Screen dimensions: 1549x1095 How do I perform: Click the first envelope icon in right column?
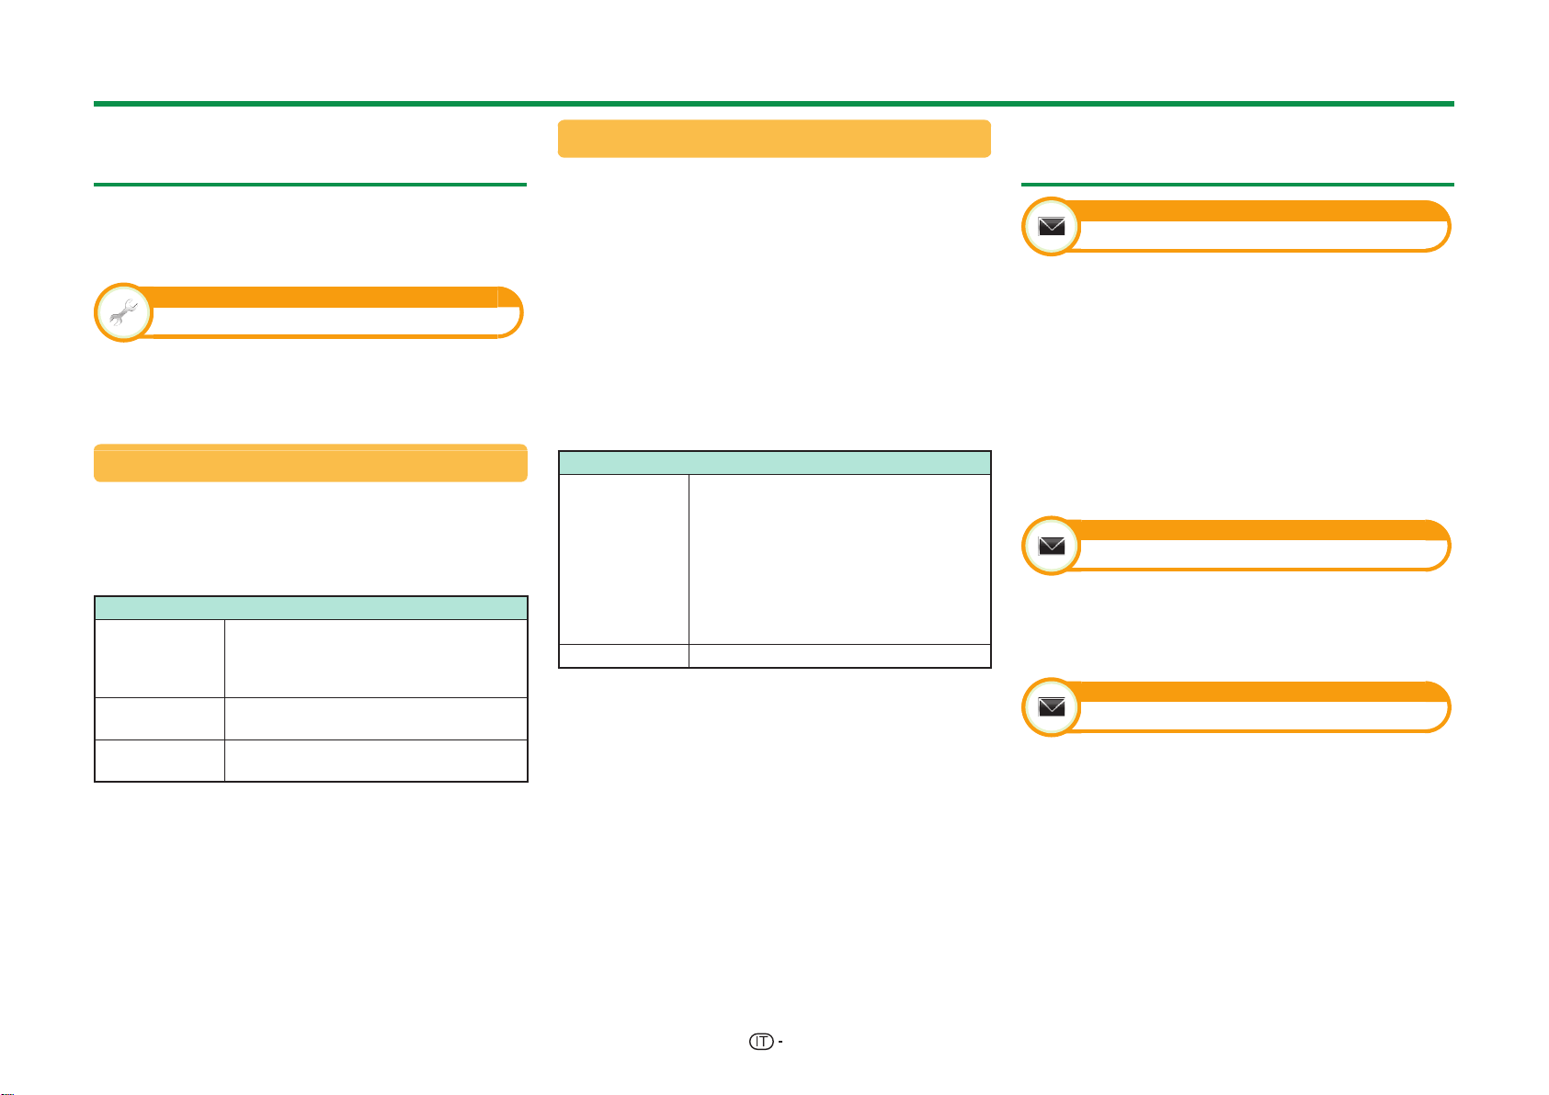[x=1052, y=227]
